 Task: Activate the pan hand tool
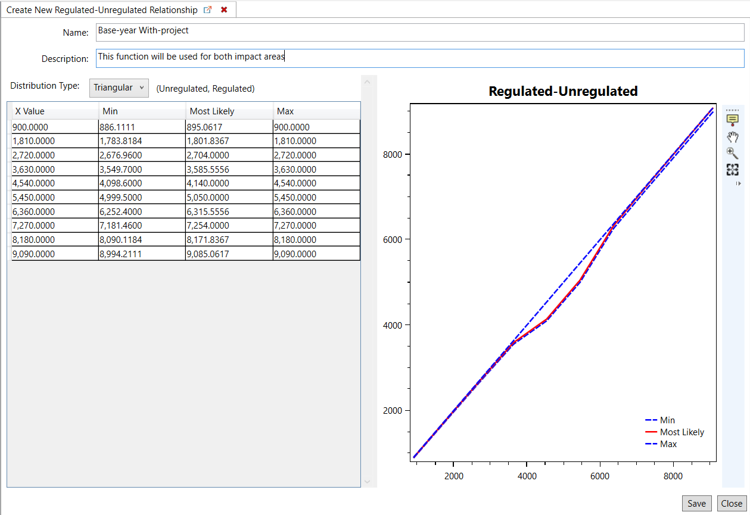(x=732, y=137)
